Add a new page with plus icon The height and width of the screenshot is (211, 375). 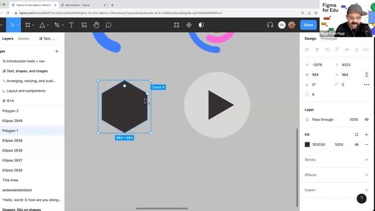tap(57, 51)
